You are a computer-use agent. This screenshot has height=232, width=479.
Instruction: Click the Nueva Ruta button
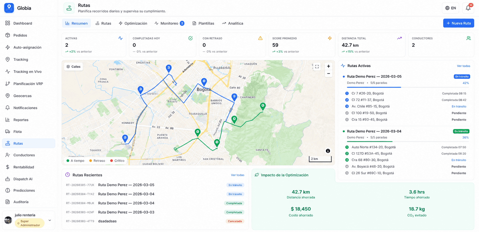coord(459,23)
